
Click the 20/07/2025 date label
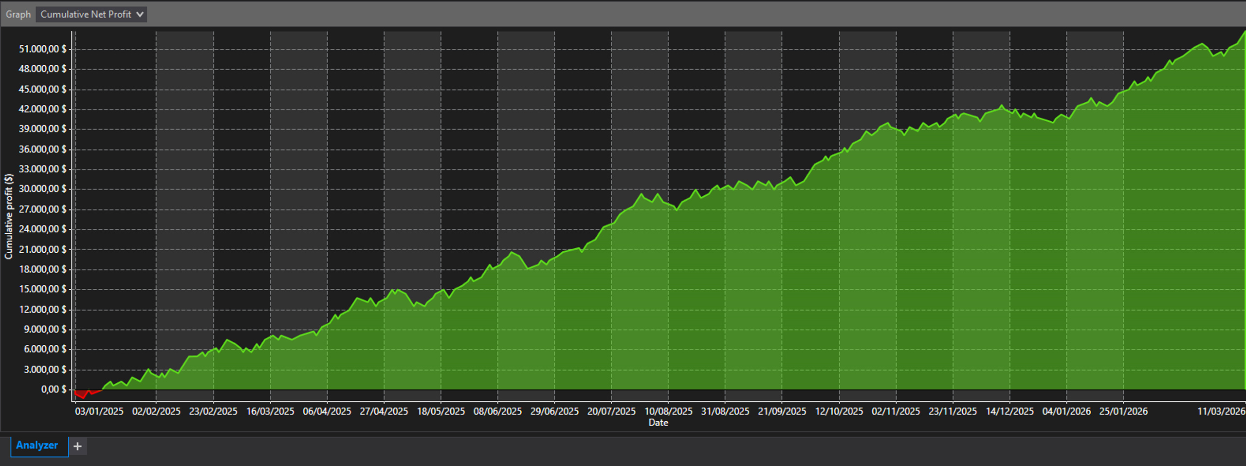pos(611,411)
